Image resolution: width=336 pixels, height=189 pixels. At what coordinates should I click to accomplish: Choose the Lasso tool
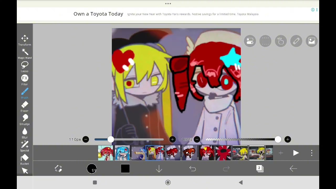25,67
